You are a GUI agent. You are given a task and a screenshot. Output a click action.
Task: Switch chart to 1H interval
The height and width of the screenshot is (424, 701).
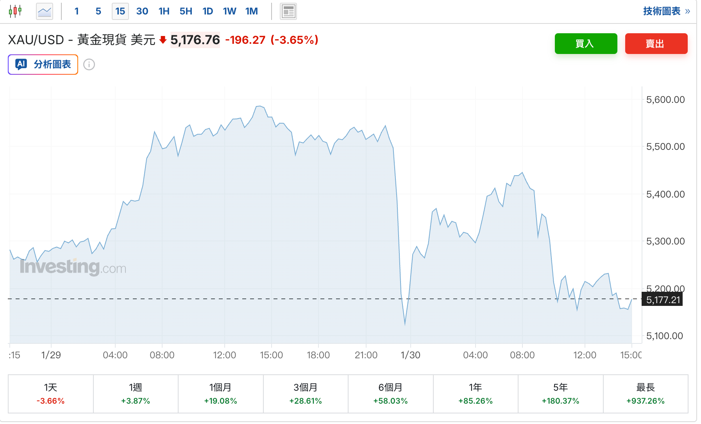pyautogui.click(x=164, y=11)
